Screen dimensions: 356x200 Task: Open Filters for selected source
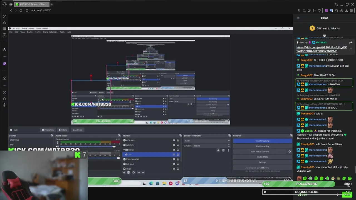[63, 130]
